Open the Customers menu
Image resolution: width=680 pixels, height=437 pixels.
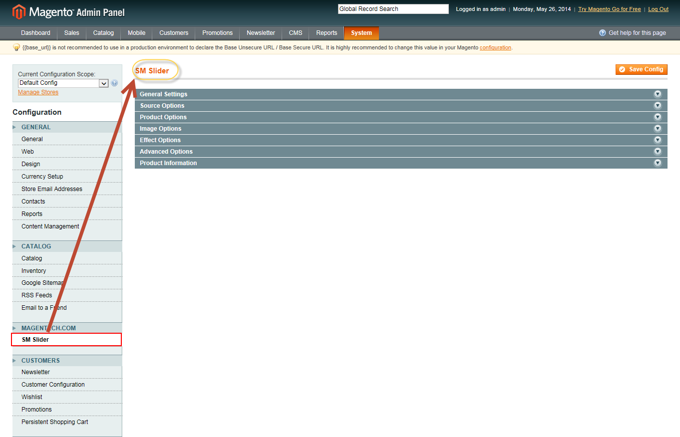click(174, 33)
